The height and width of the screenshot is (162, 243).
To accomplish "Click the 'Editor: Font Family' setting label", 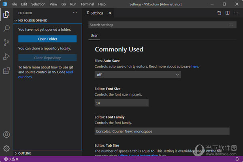I will click(x=110, y=117).
